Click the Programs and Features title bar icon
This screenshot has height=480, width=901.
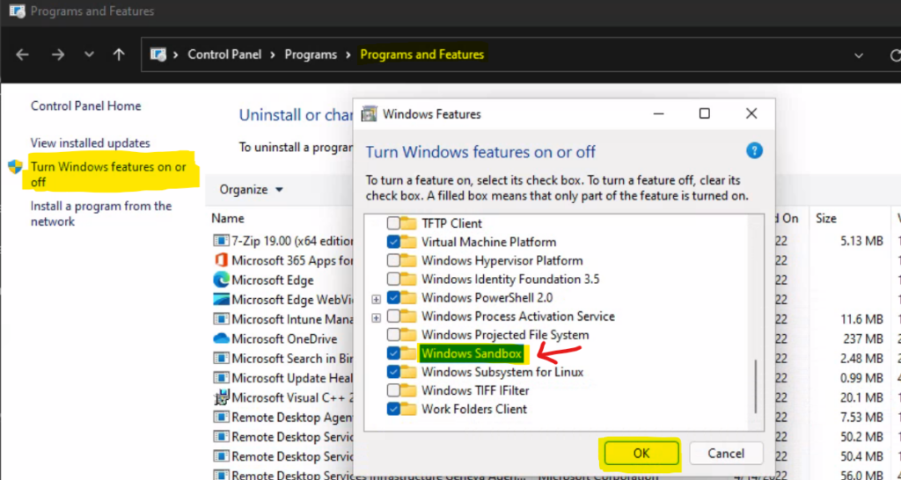17,11
